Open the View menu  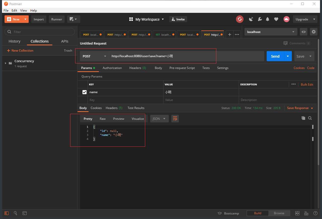[24, 10]
